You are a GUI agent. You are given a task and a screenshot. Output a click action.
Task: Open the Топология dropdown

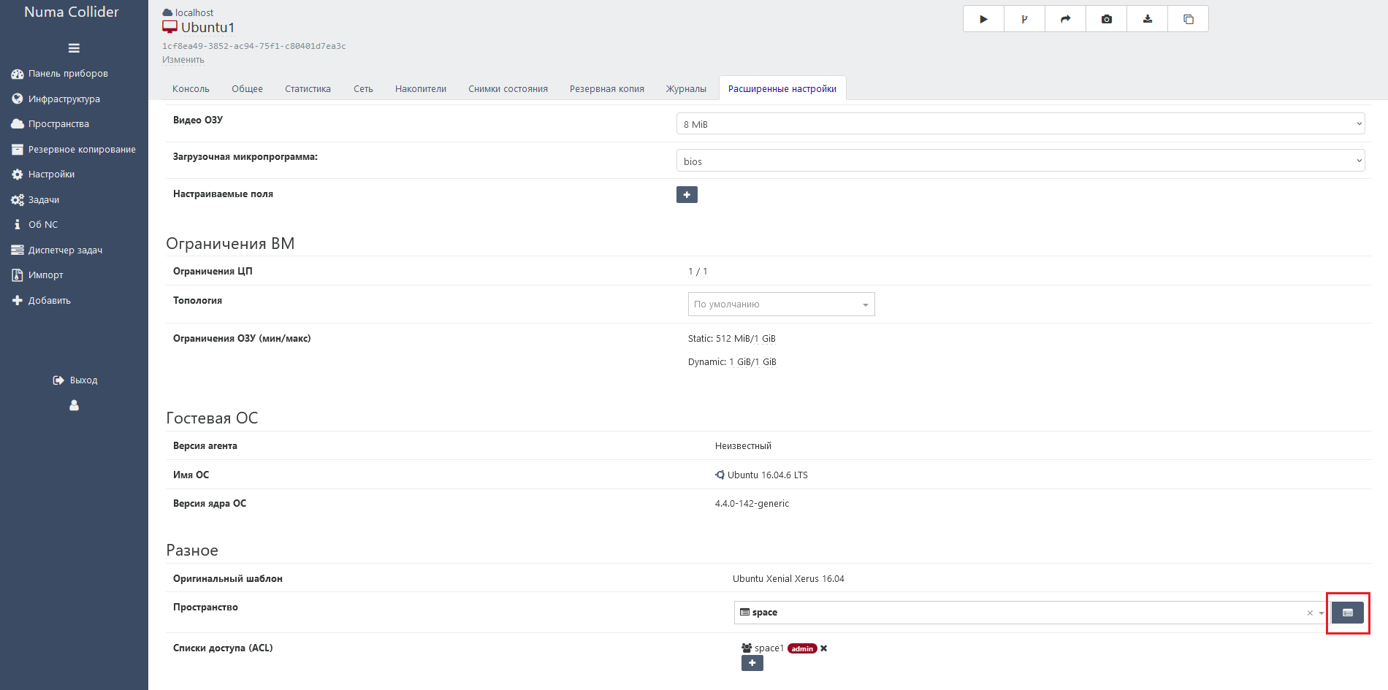(781, 304)
